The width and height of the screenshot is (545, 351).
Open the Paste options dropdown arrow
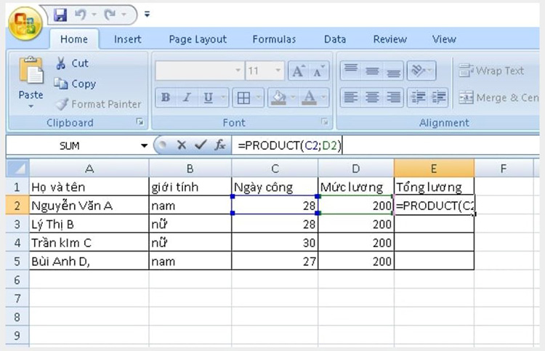(x=31, y=106)
